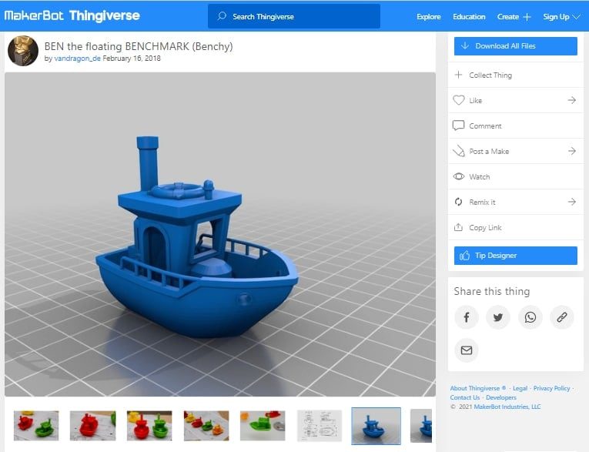Image resolution: width=589 pixels, height=452 pixels.
Task: Click the Like heart icon
Action: (x=459, y=100)
